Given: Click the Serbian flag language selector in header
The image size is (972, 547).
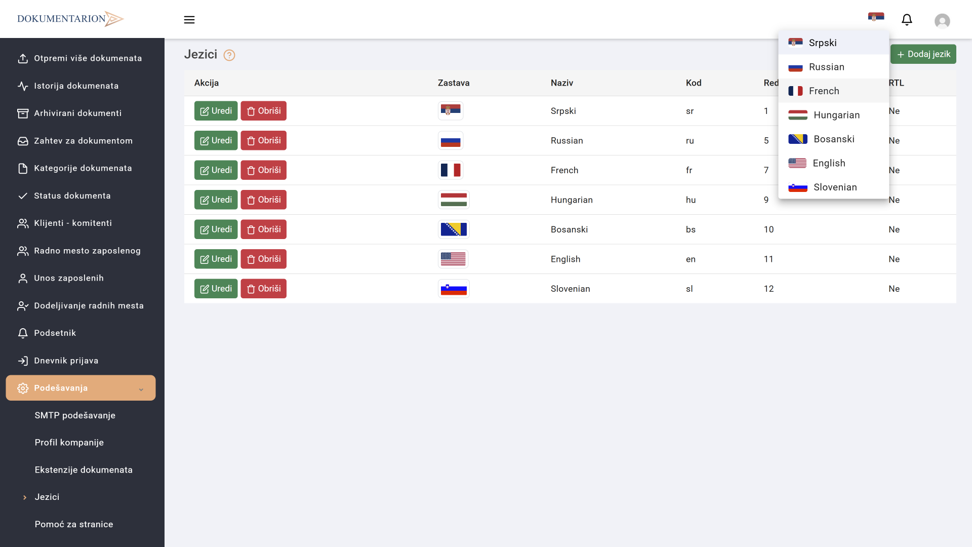Looking at the screenshot, I should click(876, 17).
